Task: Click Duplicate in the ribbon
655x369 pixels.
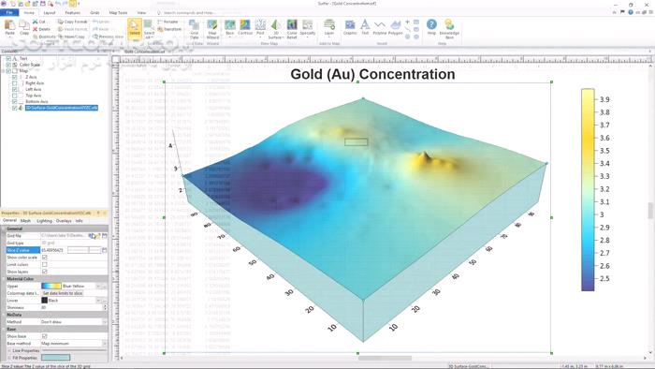Action: coord(44,37)
